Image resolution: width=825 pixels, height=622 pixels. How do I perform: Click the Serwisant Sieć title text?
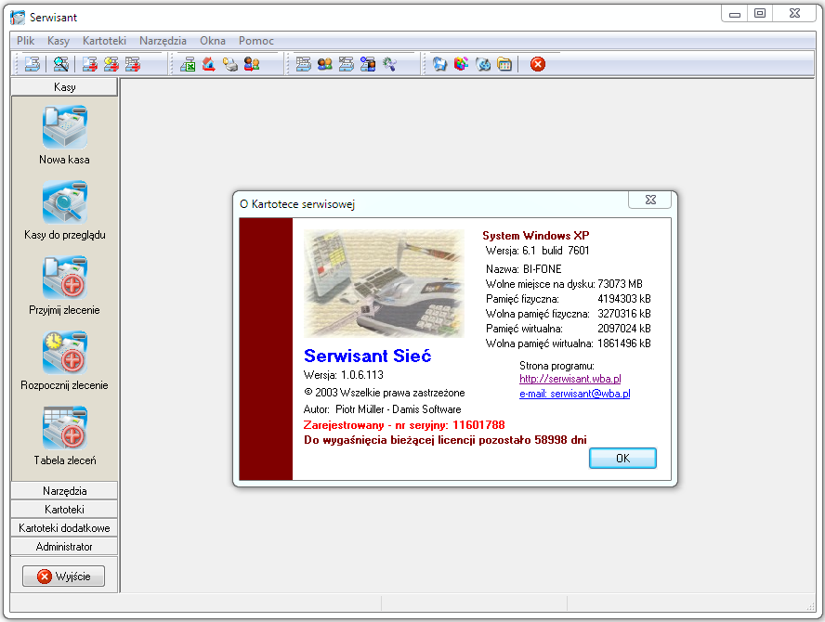(367, 356)
